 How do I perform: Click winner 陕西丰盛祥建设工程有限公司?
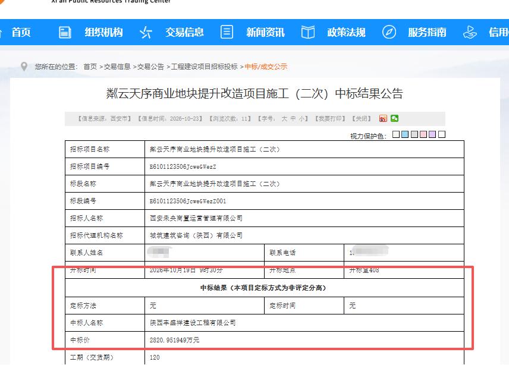tap(193, 323)
